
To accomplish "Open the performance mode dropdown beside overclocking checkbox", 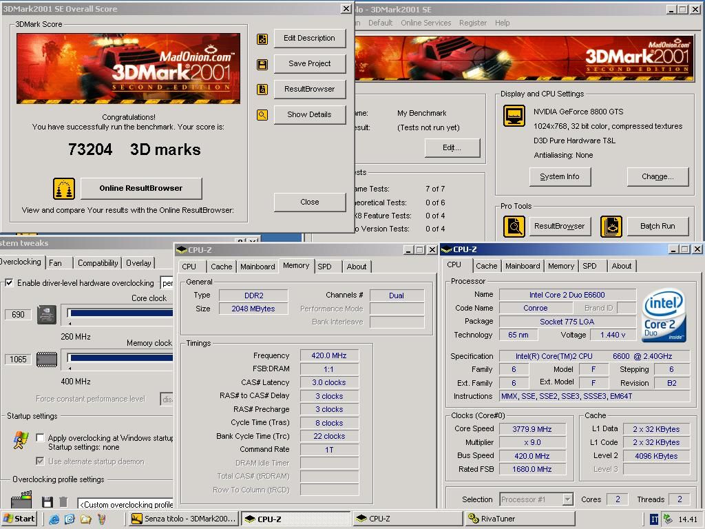I will [167, 283].
